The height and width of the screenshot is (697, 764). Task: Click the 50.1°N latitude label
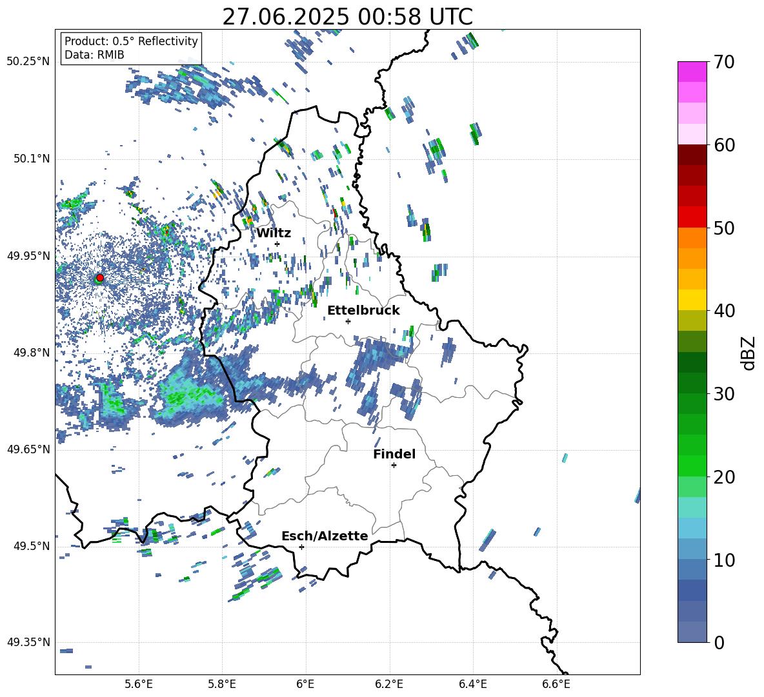[x=32, y=159]
